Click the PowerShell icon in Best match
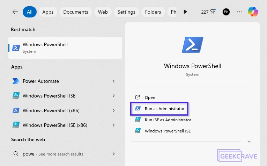 point(16,48)
